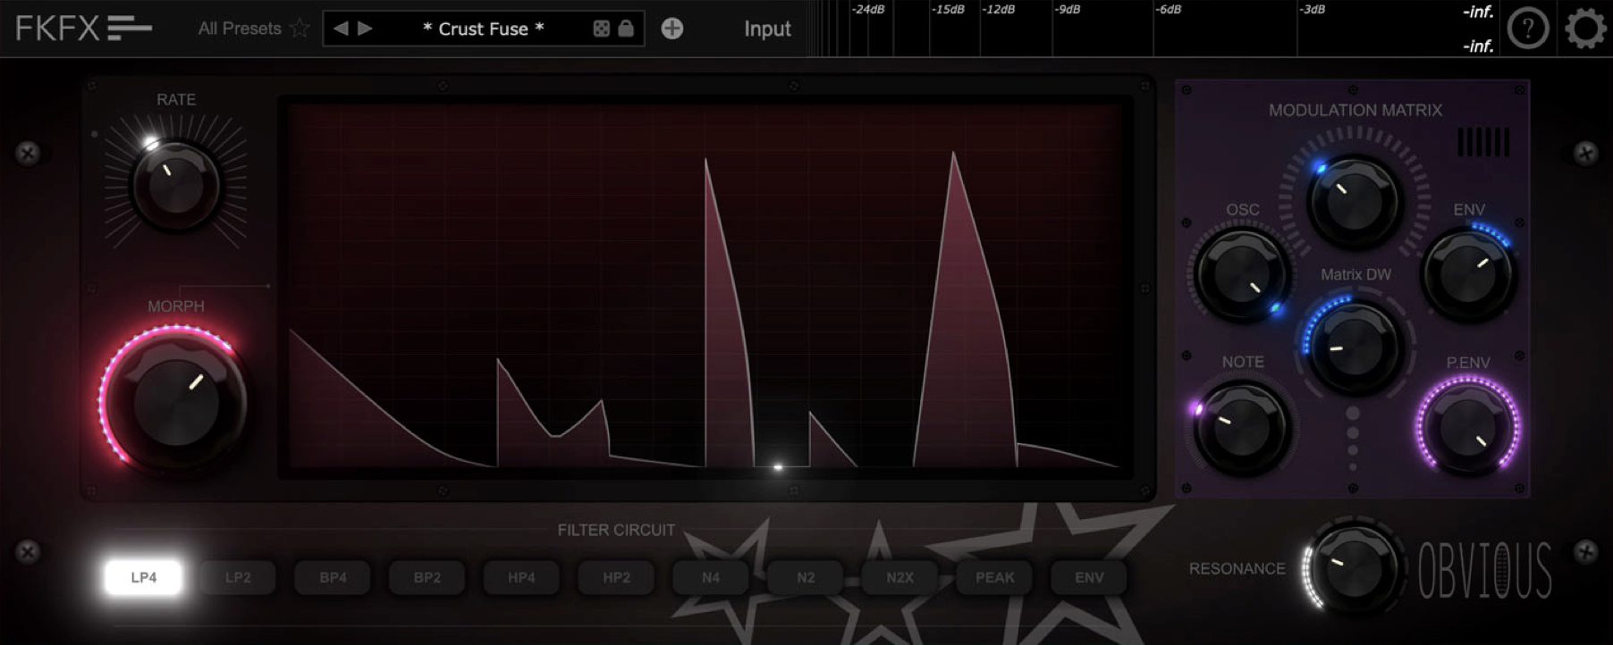Screen dimensions: 1613x645
Task: Go to next preset arrow
Action: pyautogui.click(x=365, y=29)
